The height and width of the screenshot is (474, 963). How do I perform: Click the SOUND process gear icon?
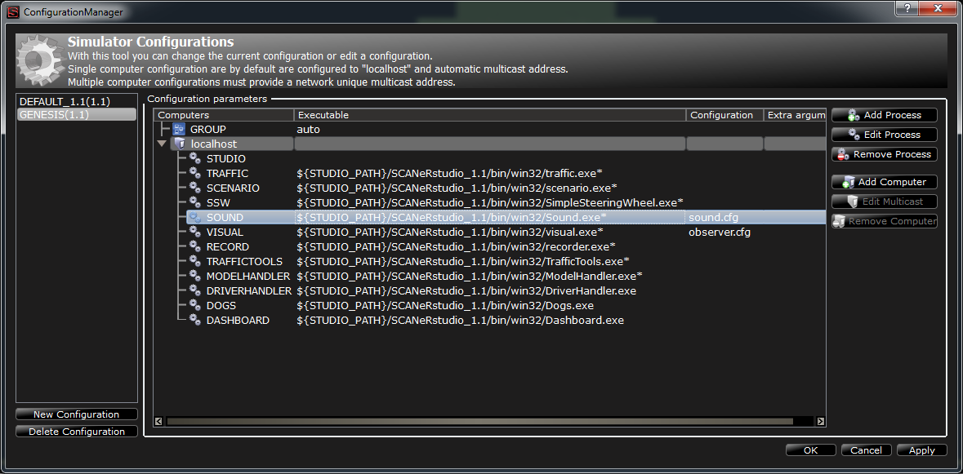coord(194,217)
